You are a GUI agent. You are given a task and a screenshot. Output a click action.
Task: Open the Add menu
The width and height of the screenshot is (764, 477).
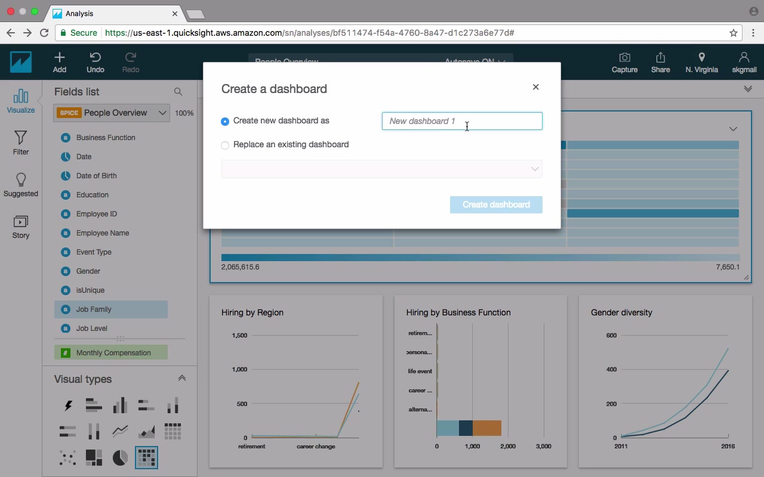(60, 62)
